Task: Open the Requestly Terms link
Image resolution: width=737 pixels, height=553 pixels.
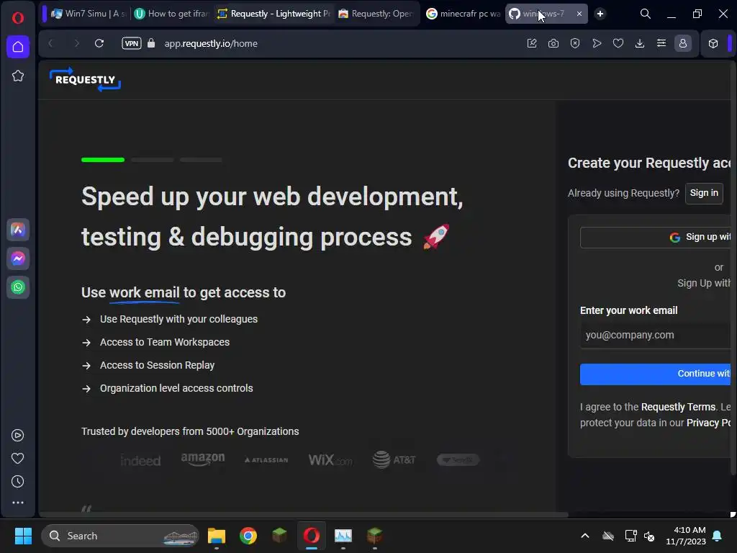Action: (678, 407)
